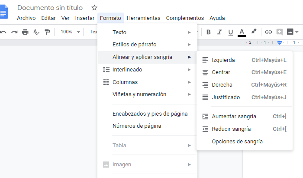Screen dimensions: 303x178
Task: Open the text color picker
Action: point(242,32)
